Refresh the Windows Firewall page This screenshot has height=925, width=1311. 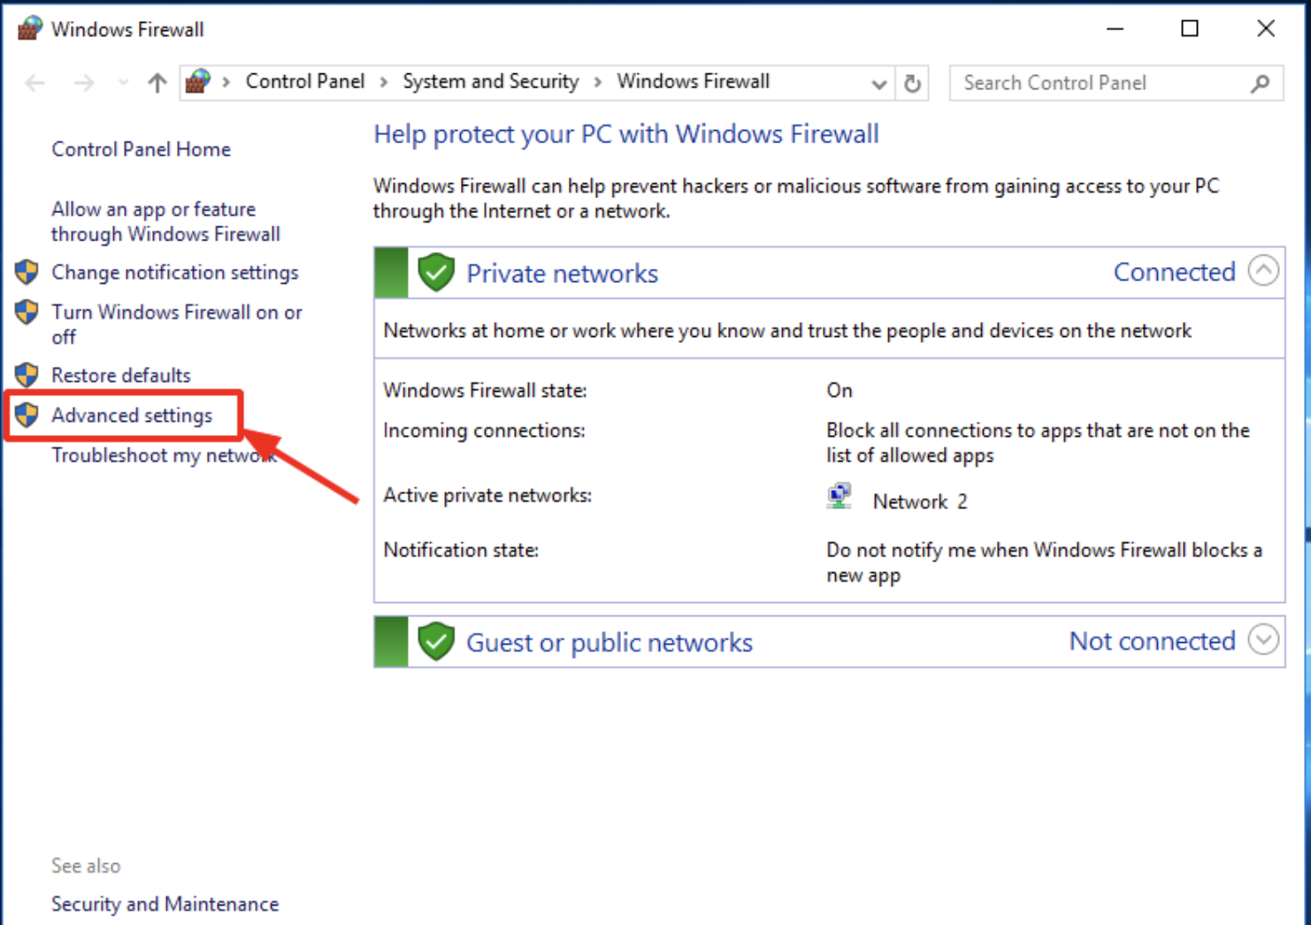912,83
